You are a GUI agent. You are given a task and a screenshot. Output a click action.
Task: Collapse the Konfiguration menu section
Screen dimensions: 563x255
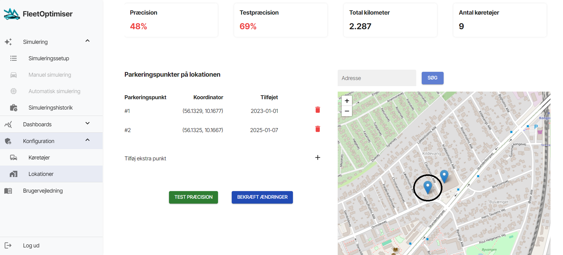87,140
